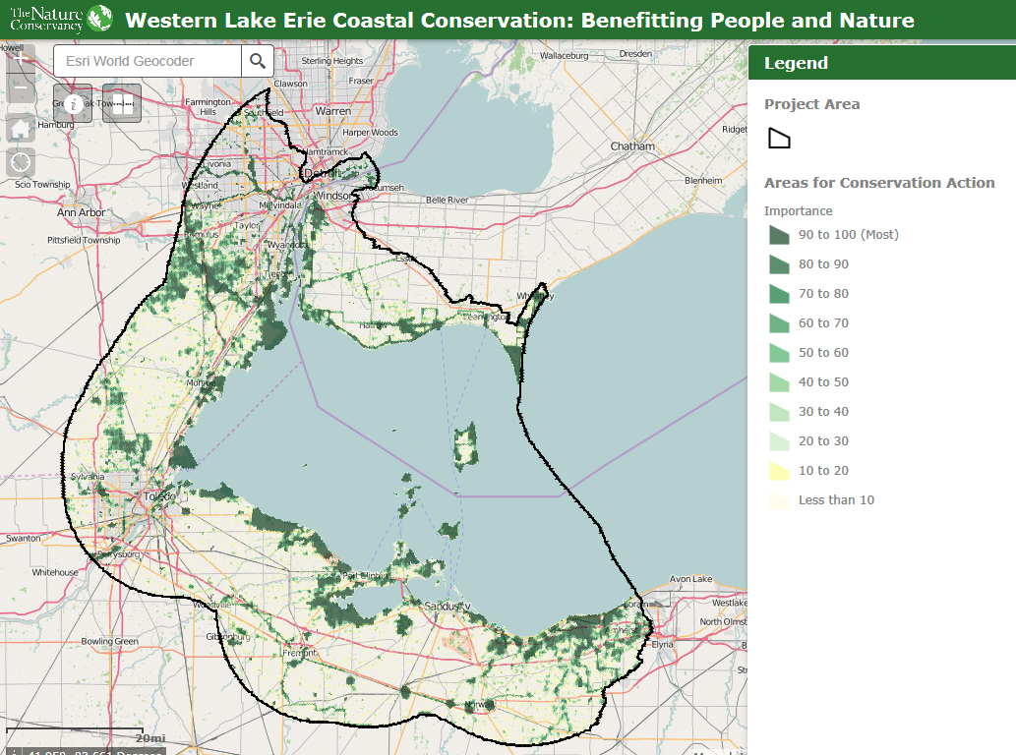Click the Windsor map label
Image resolution: width=1016 pixels, height=755 pixels.
pos(333,196)
